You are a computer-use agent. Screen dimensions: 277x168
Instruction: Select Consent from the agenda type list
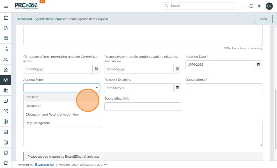[32, 97]
